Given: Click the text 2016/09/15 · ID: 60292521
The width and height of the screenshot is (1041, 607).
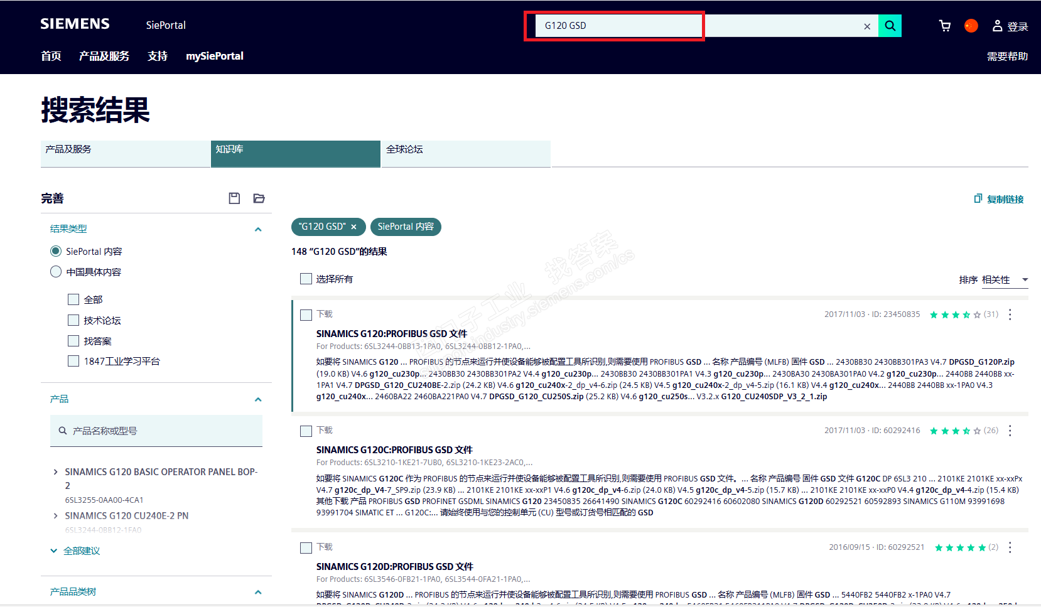Looking at the screenshot, I should [876, 547].
